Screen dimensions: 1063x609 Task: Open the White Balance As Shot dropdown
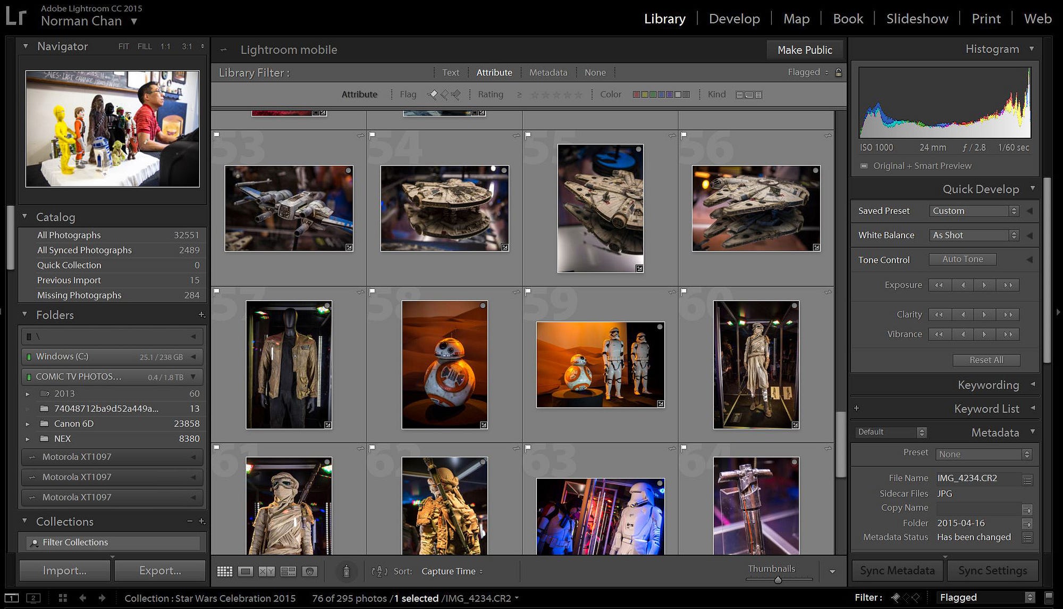pyautogui.click(x=974, y=235)
